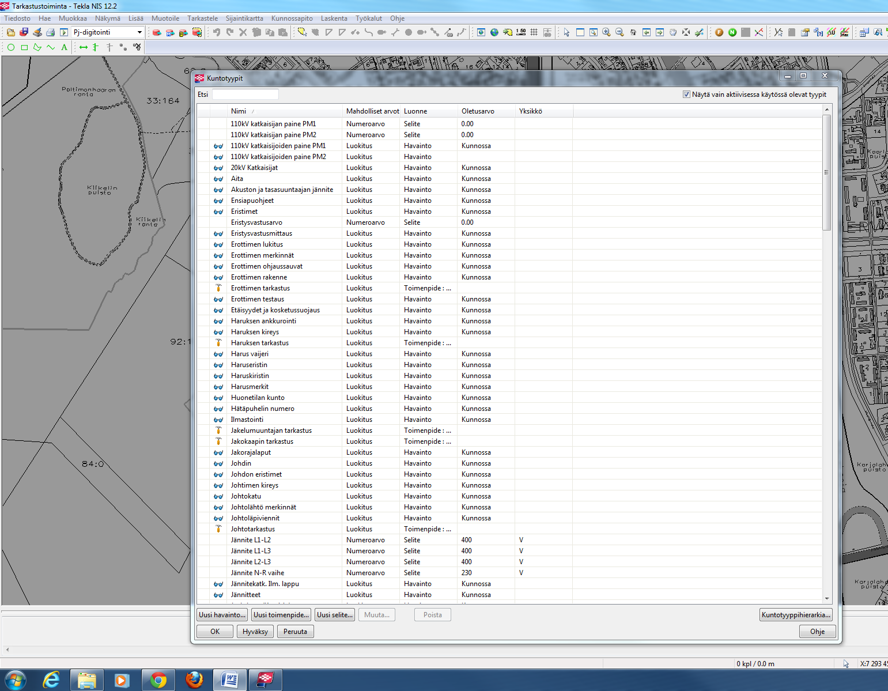Viewport: 888px width, 691px height.
Task: Click the open file toolbar icon
Action: pyautogui.click(x=10, y=32)
